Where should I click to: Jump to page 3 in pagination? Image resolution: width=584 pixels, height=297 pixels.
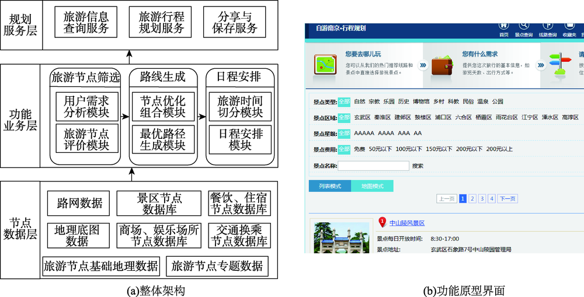(x=482, y=199)
